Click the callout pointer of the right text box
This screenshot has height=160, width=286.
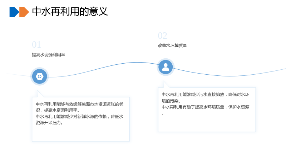pos(166,84)
